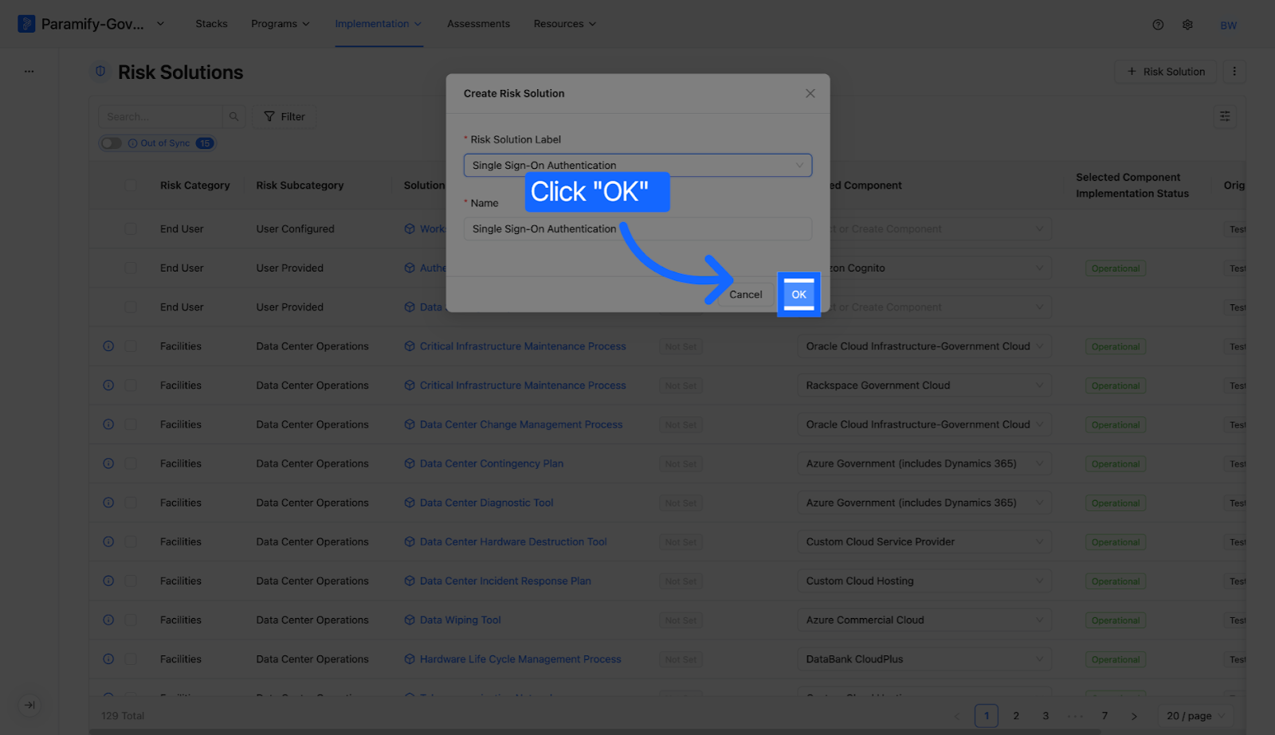Click cube icon beside Data Center Diagnostic Tool
This screenshot has height=735, width=1275.
click(410, 502)
